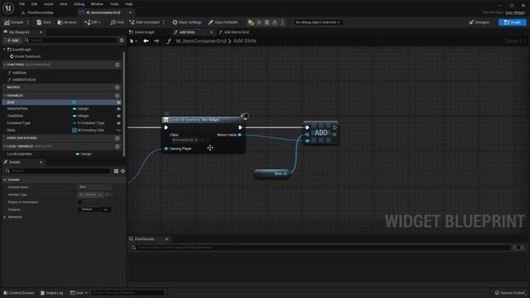530x298 pixels.
Task: Focus the My Blueprint search field
Action: pyautogui.click(x=71, y=41)
